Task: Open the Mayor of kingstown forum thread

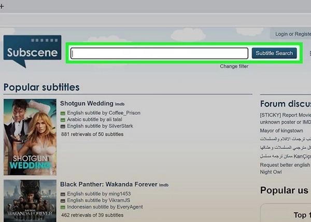Action: point(281,131)
